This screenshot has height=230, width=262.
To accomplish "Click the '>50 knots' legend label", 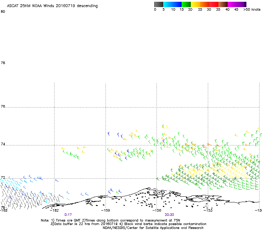I will pyautogui.click(x=252, y=10).
